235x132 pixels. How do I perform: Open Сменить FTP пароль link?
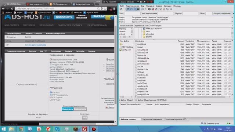[x=33, y=33]
